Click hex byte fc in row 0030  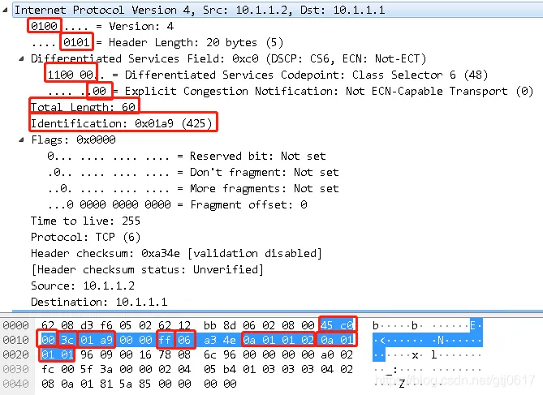pyautogui.click(x=48, y=369)
